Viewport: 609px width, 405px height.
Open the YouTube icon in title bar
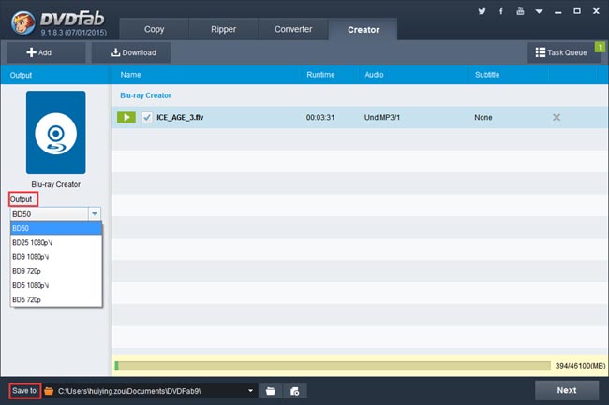click(x=520, y=11)
